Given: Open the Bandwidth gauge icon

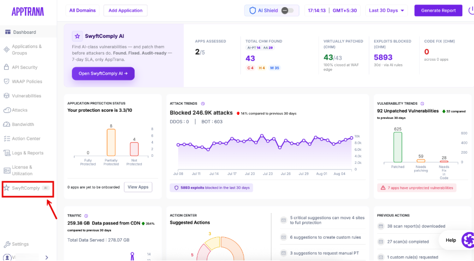Looking at the screenshot, I should pos(7,124).
